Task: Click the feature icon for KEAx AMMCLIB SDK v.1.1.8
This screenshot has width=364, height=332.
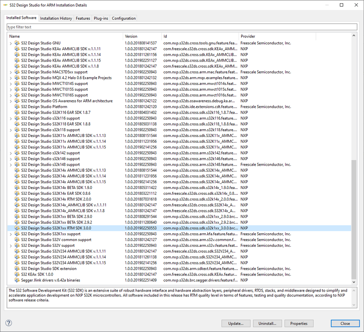Action: click(17, 66)
